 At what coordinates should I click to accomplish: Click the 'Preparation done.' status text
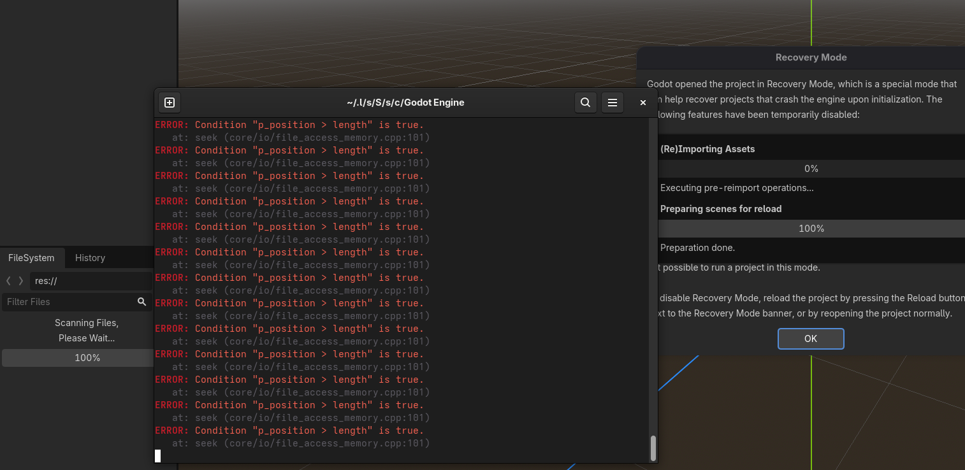point(697,248)
